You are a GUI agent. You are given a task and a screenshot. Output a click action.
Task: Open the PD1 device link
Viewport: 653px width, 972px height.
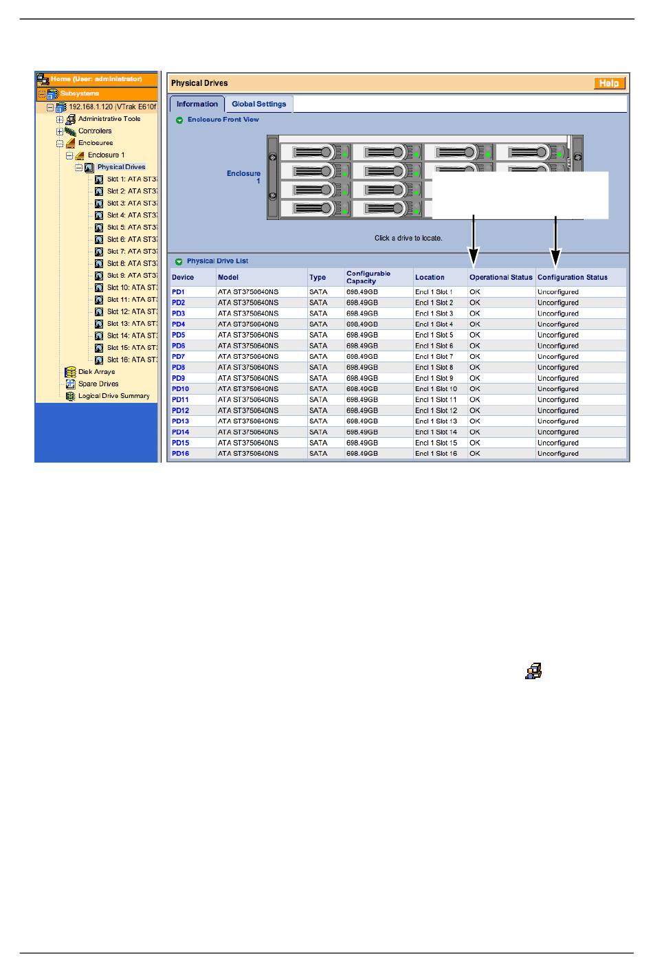pos(178,292)
